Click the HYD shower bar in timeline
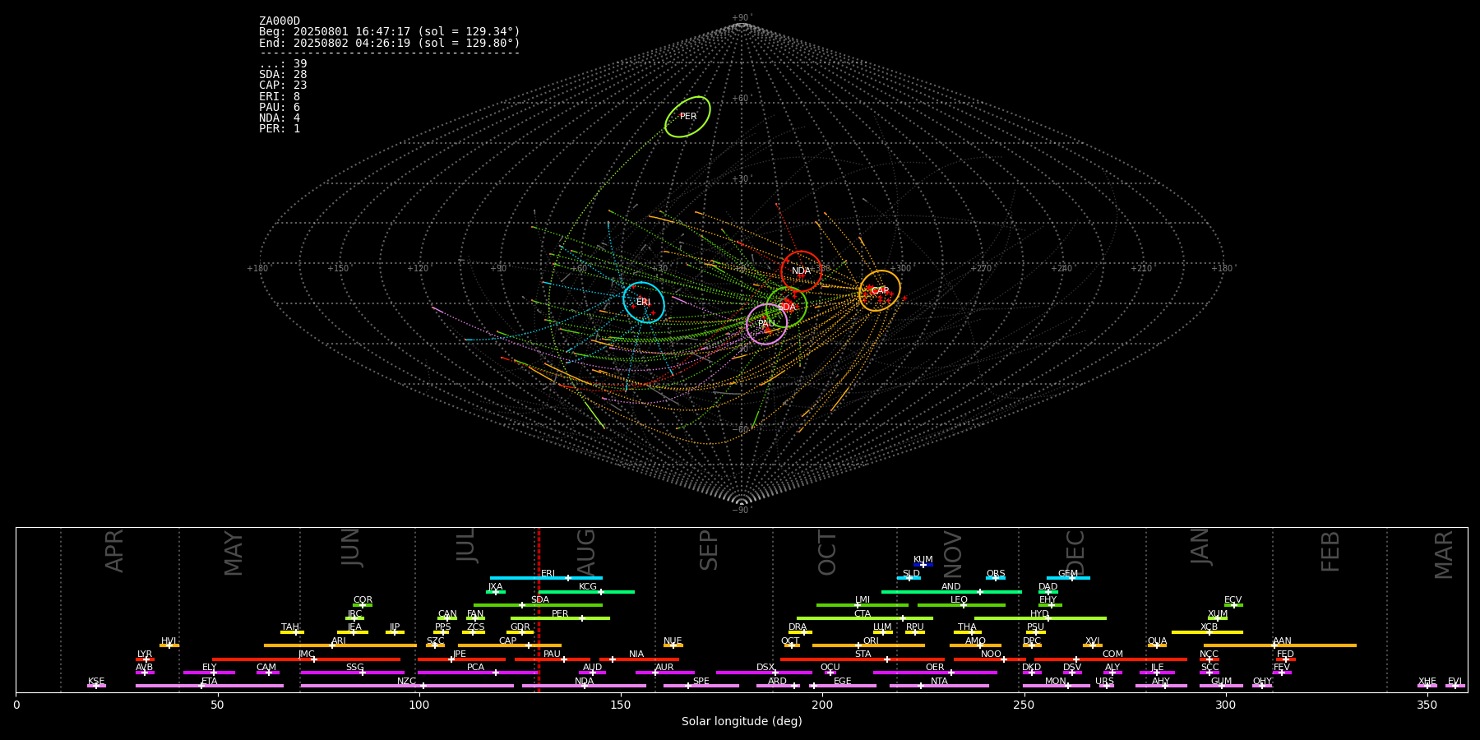Screen dimensions: 1480x740 1040,618
